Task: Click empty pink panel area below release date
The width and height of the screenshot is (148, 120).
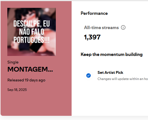Action: coord(36,103)
